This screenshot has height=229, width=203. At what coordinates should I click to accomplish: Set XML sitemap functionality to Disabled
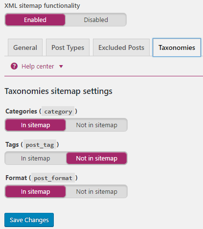(x=96, y=20)
